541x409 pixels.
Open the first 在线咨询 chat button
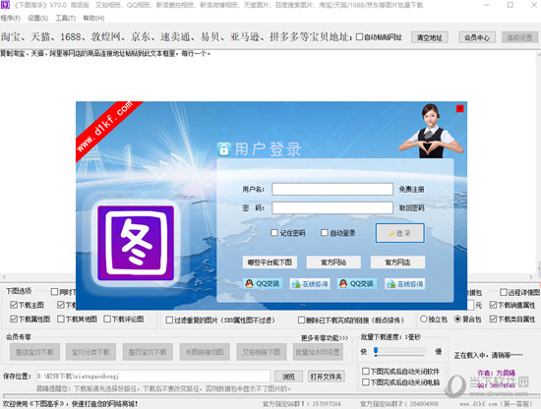310,284
